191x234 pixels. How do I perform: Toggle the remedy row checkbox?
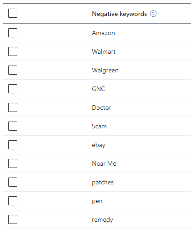[13, 219]
